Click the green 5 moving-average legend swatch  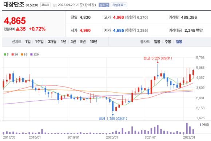pyautogui.click(x=5, y=55)
